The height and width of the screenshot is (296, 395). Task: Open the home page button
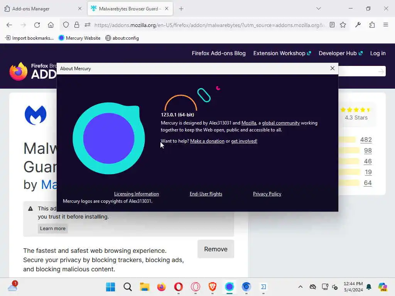[51, 25]
